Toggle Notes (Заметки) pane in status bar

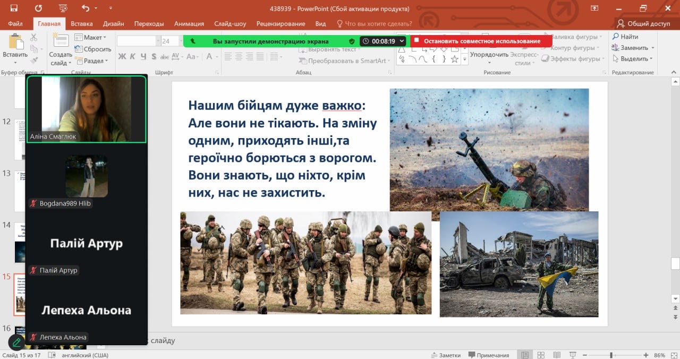(446, 355)
